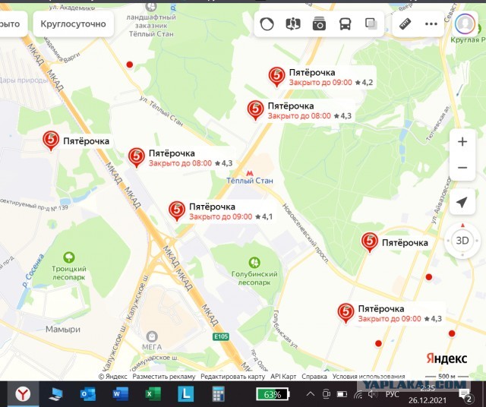
Task: Show photos layer camera icon
Action: coord(319,24)
